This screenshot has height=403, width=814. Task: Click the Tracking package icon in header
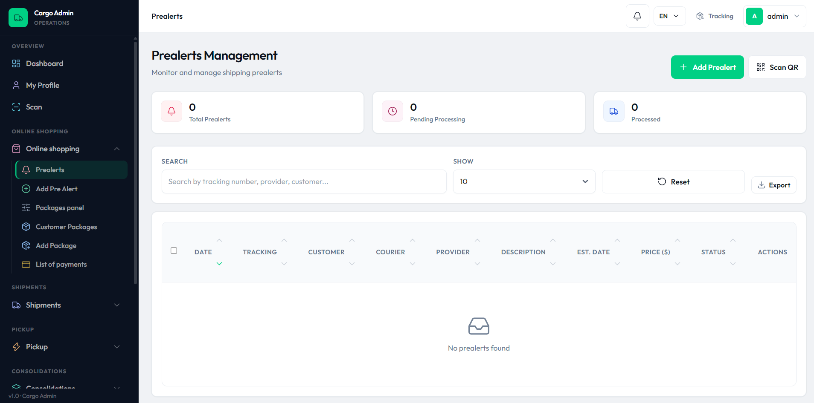(x=700, y=16)
